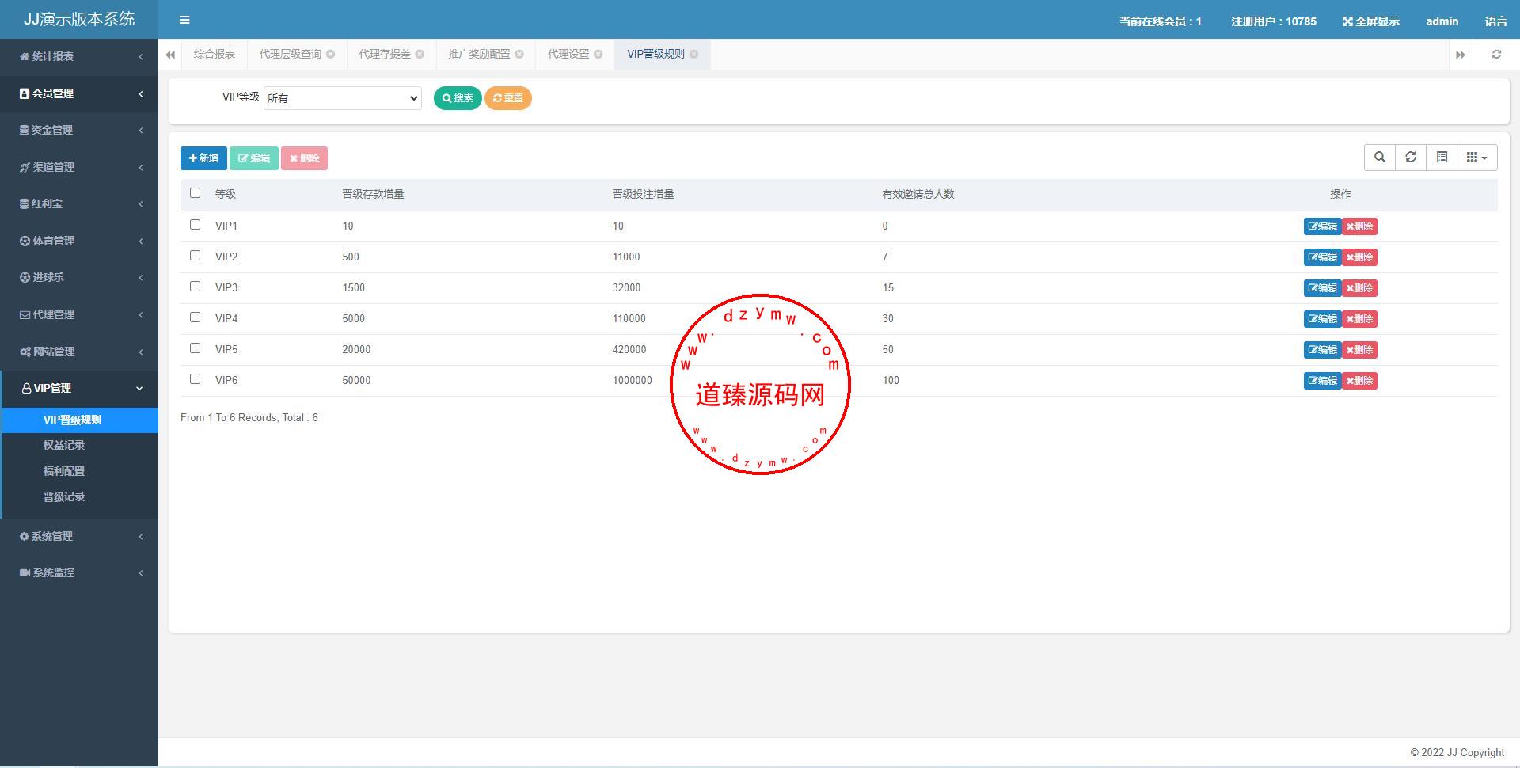Click 编辑 for VIP4 row
The width and height of the screenshot is (1520, 768).
[1322, 319]
